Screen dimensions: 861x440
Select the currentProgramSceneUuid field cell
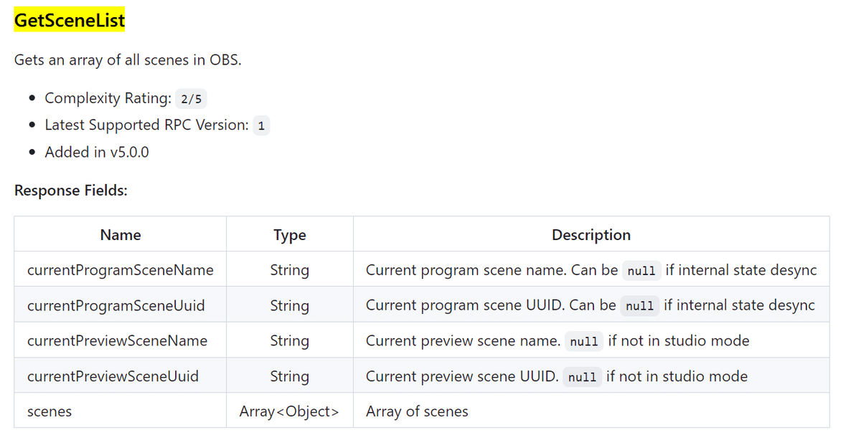point(116,305)
